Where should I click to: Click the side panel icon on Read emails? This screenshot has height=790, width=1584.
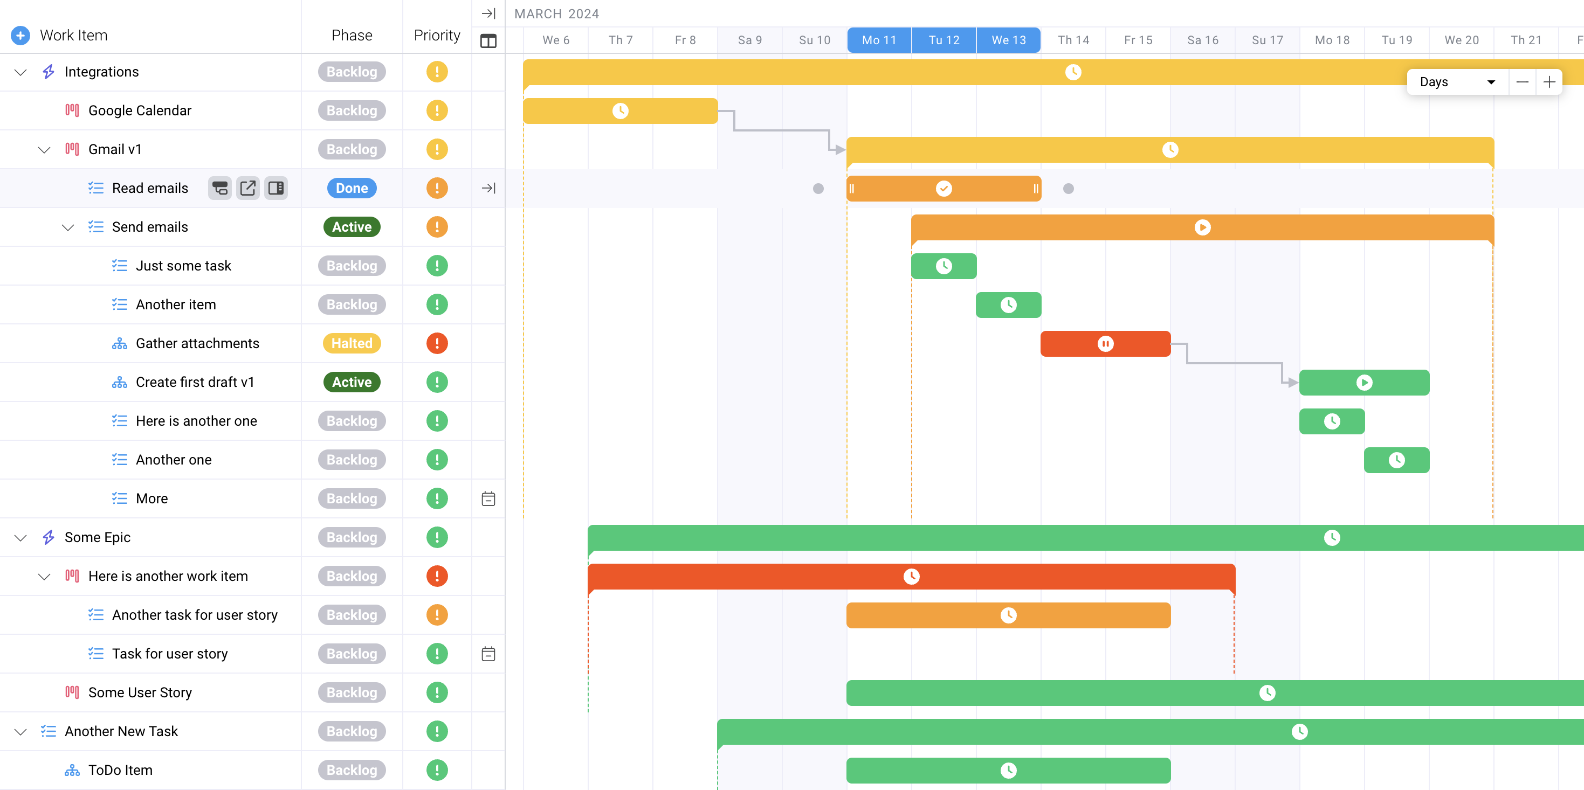[x=276, y=188]
